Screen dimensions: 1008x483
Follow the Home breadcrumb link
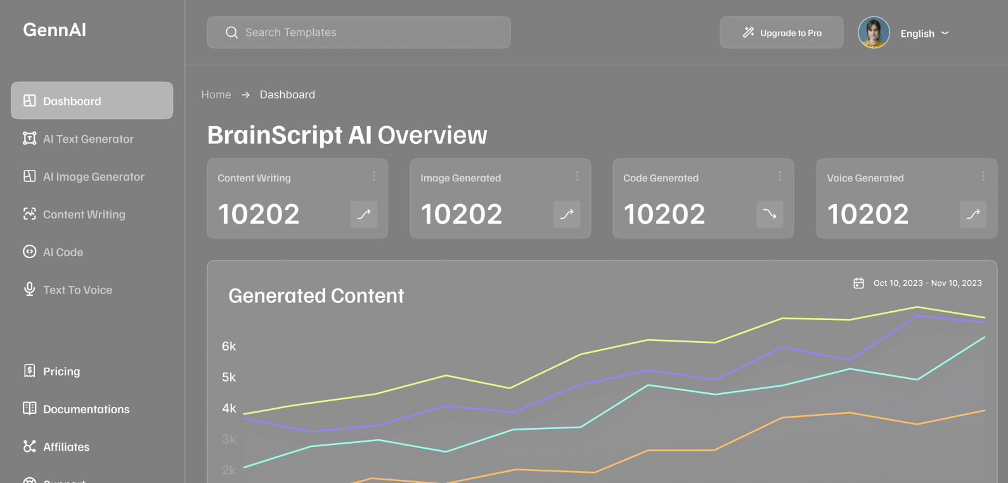point(216,94)
